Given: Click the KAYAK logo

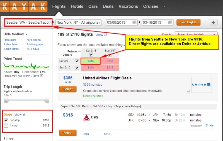Looking at the screenshot, I should coord(24,6).
